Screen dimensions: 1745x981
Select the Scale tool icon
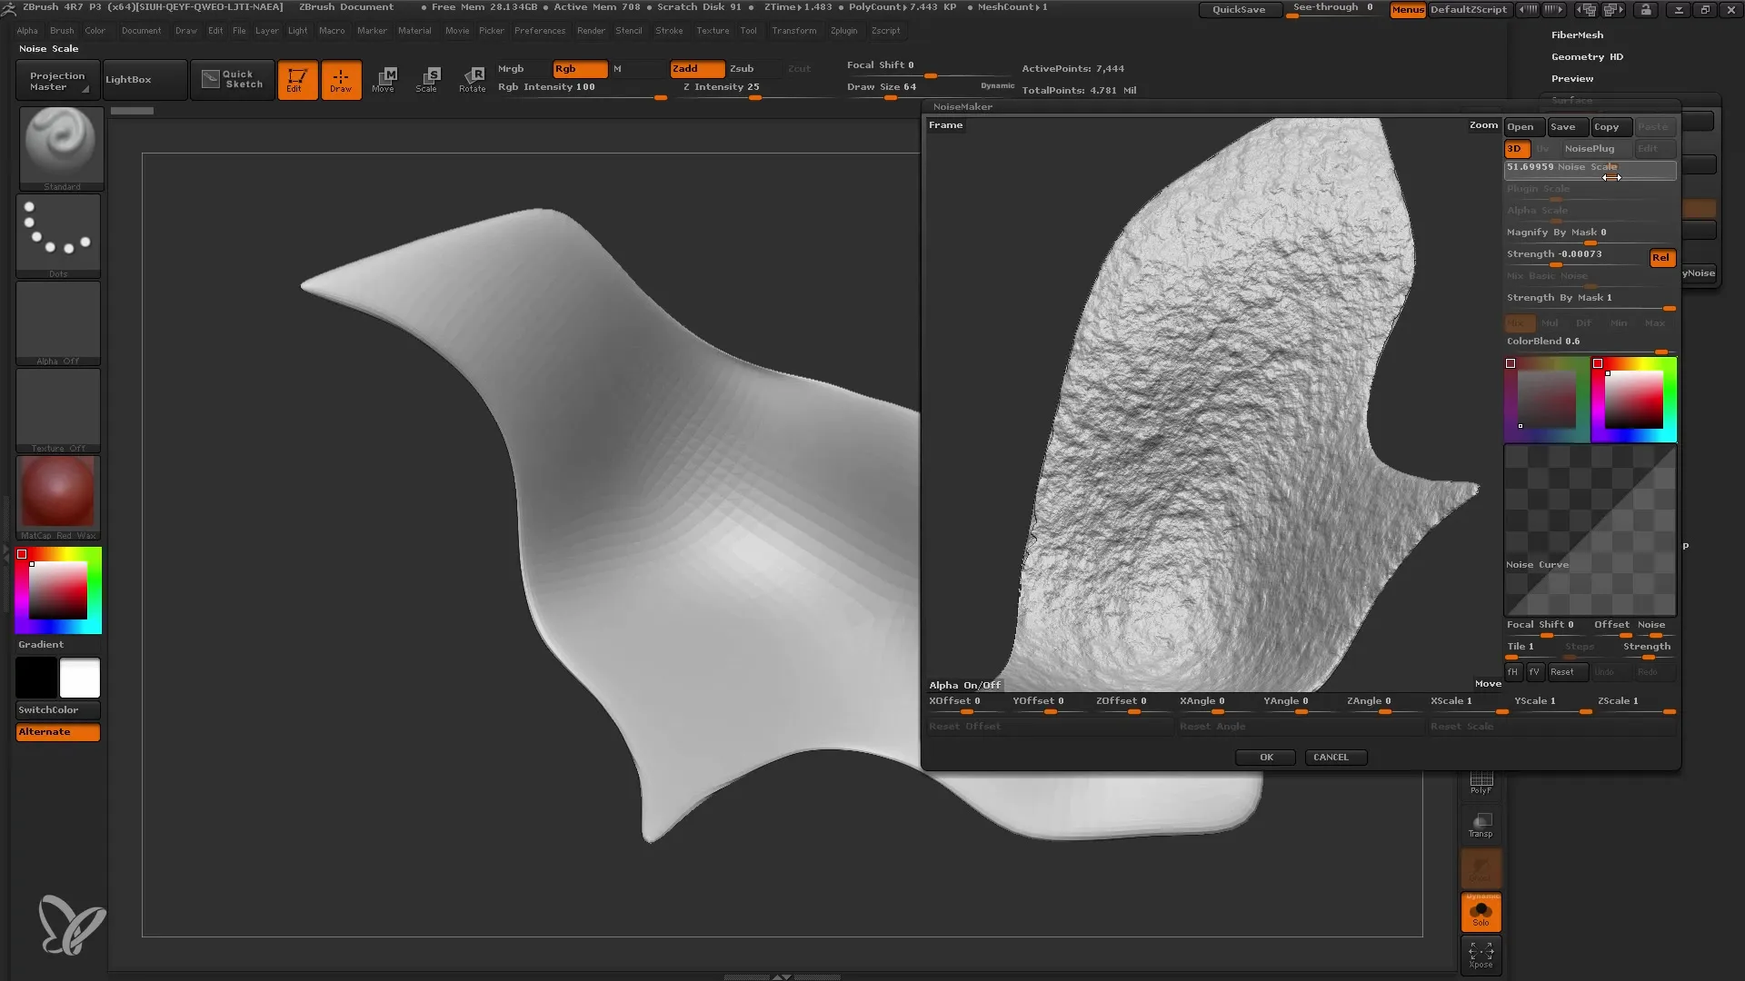click(x=428, y=78)
